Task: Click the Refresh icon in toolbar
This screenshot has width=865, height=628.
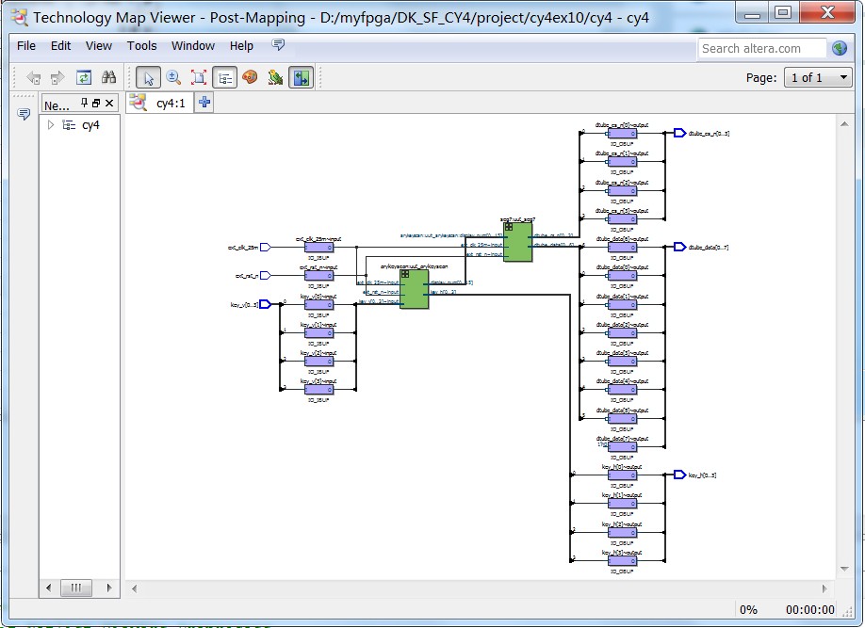Action: click(x=84, y=78)
